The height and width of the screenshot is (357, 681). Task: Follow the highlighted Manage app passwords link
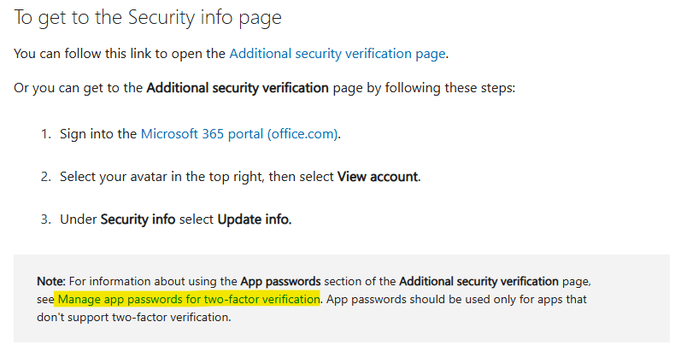189,299
